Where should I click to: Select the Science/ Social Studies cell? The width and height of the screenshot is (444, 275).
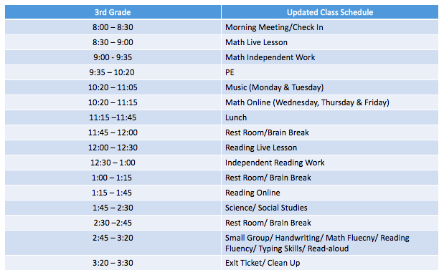(x=330, y=208)
